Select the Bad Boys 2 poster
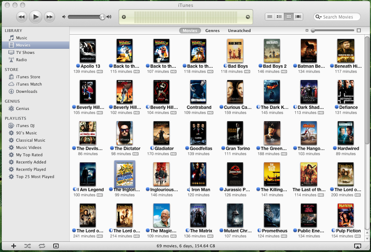Viewport: 371px width, 252px height. (272, 50)
